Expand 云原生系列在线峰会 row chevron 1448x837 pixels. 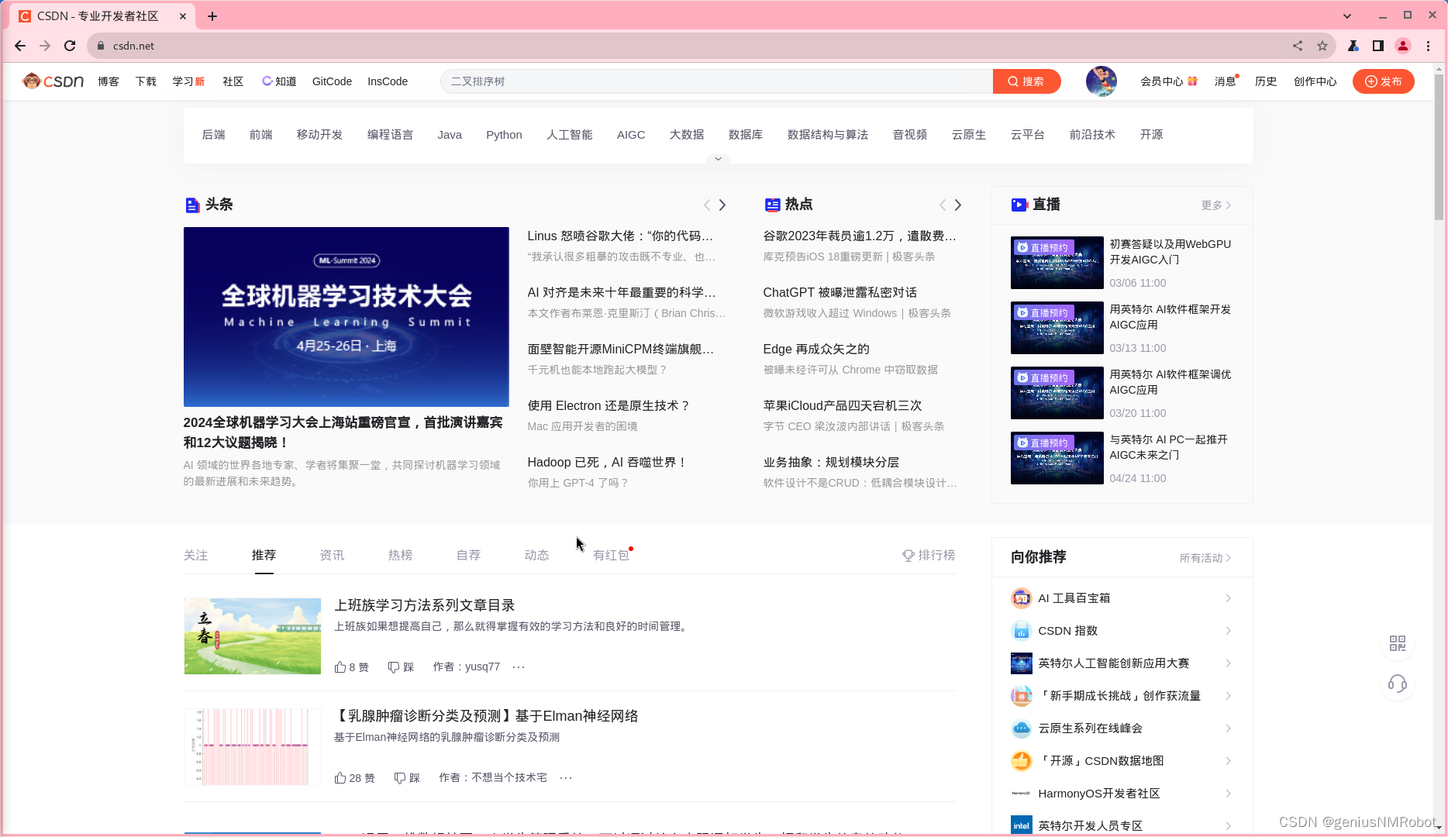point(1228,728)
